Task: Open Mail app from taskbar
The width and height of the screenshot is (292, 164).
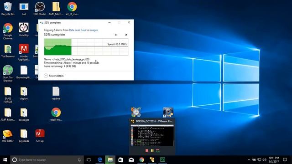Action: [x=131, y=160]
